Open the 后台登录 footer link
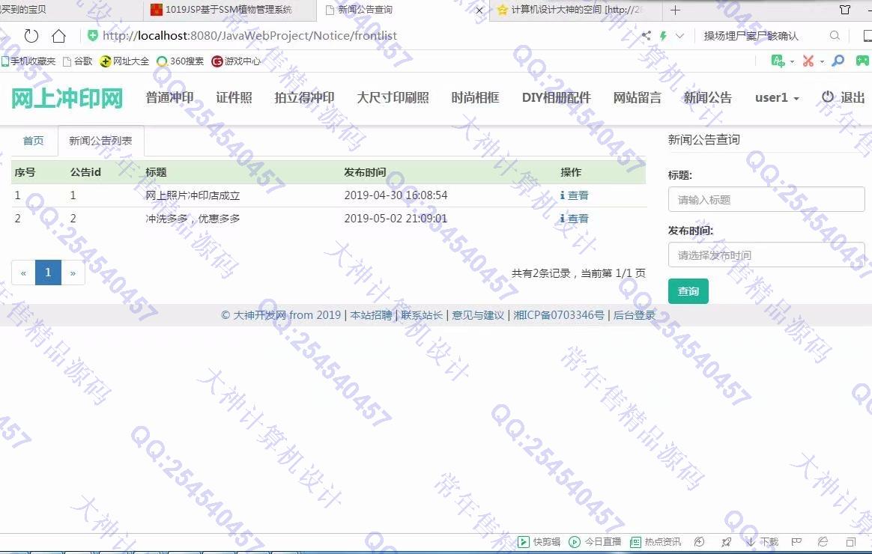 (x=634, y=316)
